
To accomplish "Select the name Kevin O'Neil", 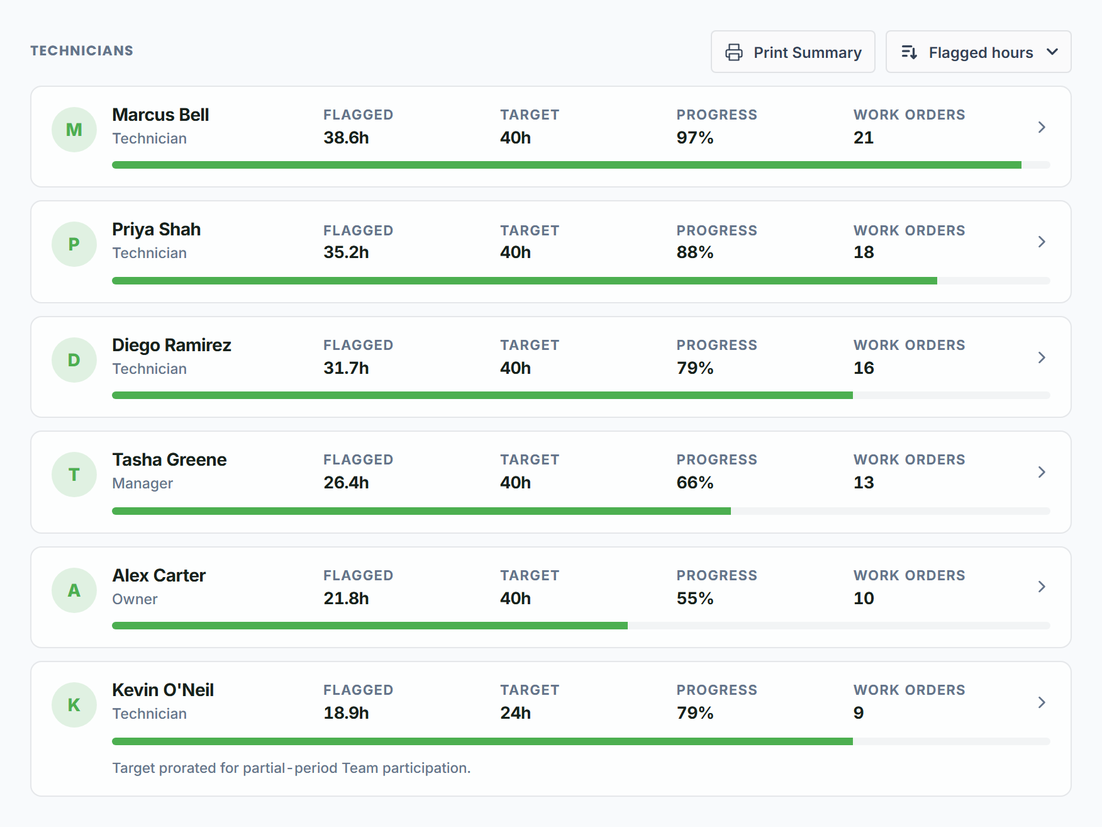I will (163, 690).
